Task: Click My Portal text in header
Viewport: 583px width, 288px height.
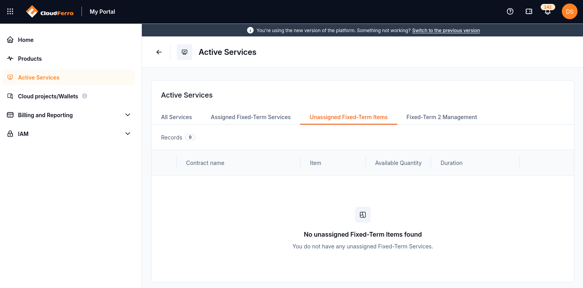Action: coord(102,12)
